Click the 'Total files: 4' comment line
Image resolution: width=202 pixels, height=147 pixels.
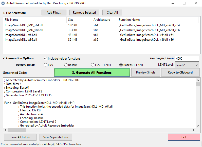pos(13,84)
